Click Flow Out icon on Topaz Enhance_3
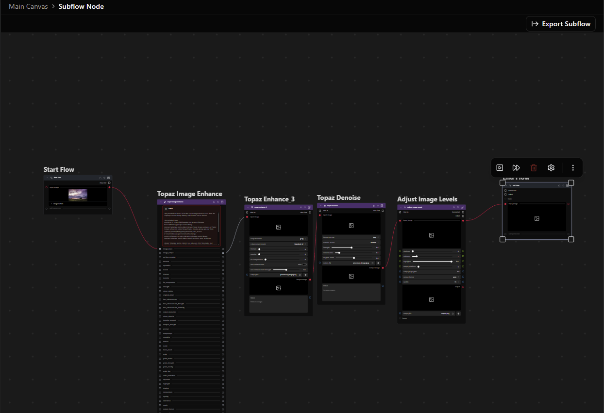This screenshot has width=604, height=413. [x=310, y=212]
